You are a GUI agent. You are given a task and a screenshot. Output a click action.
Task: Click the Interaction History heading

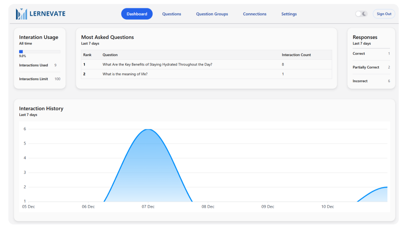point(41,109)
